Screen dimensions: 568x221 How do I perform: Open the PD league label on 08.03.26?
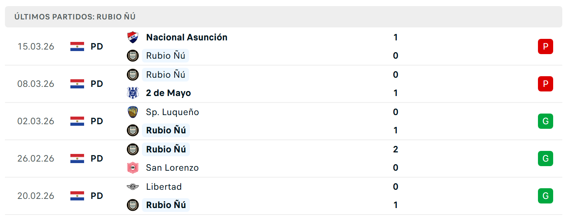pos(97,84)
